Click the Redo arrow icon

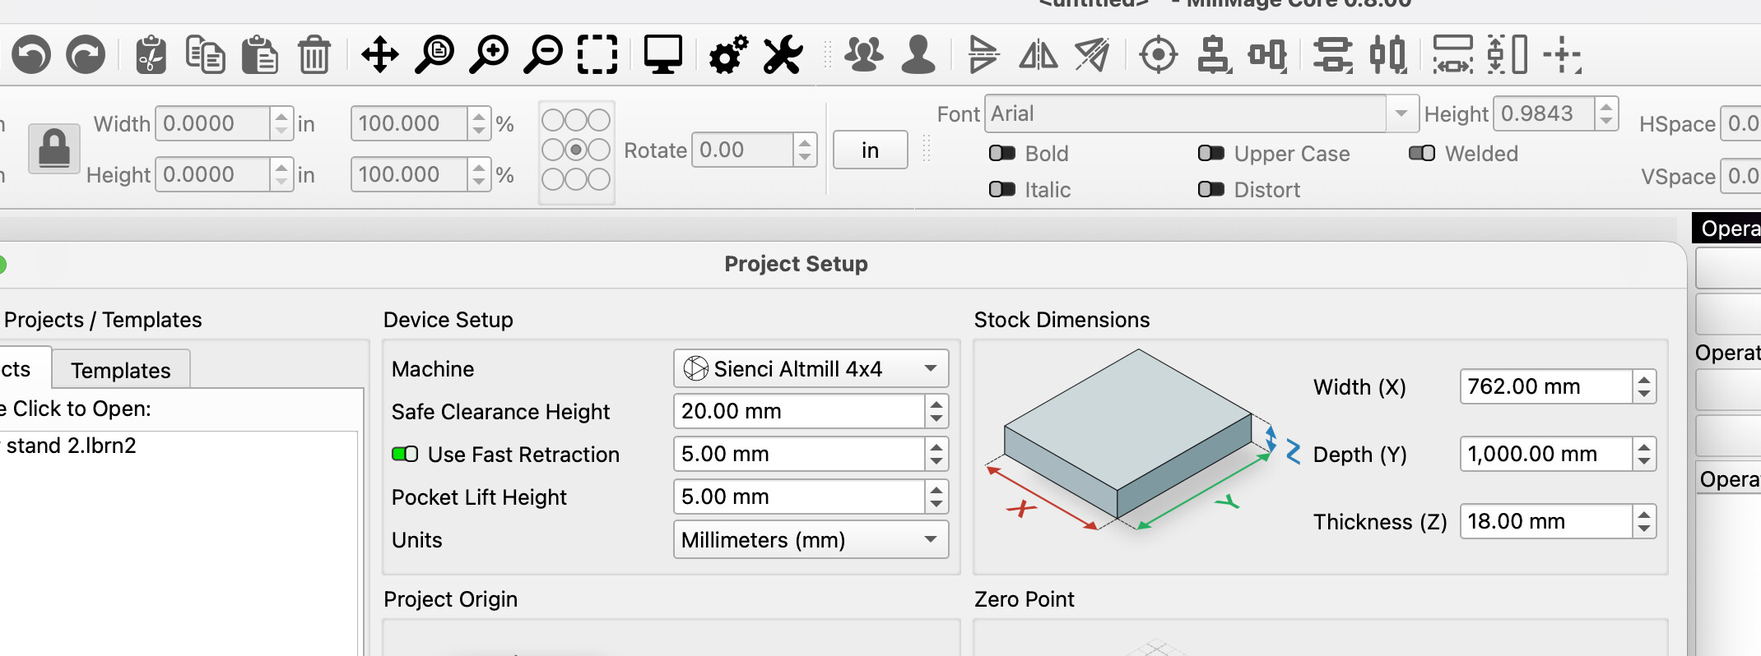[x=86, y=56]
